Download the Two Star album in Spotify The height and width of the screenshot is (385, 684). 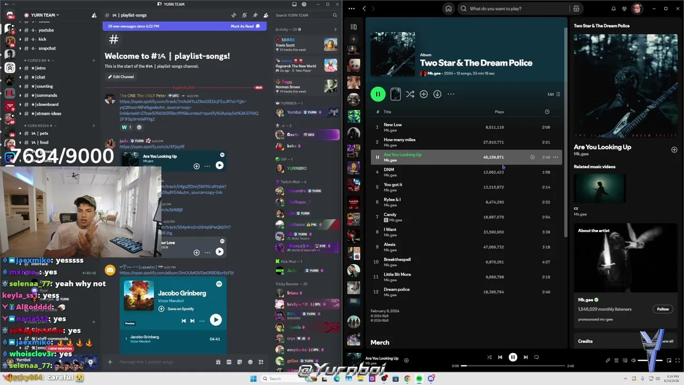pos(437,94)
